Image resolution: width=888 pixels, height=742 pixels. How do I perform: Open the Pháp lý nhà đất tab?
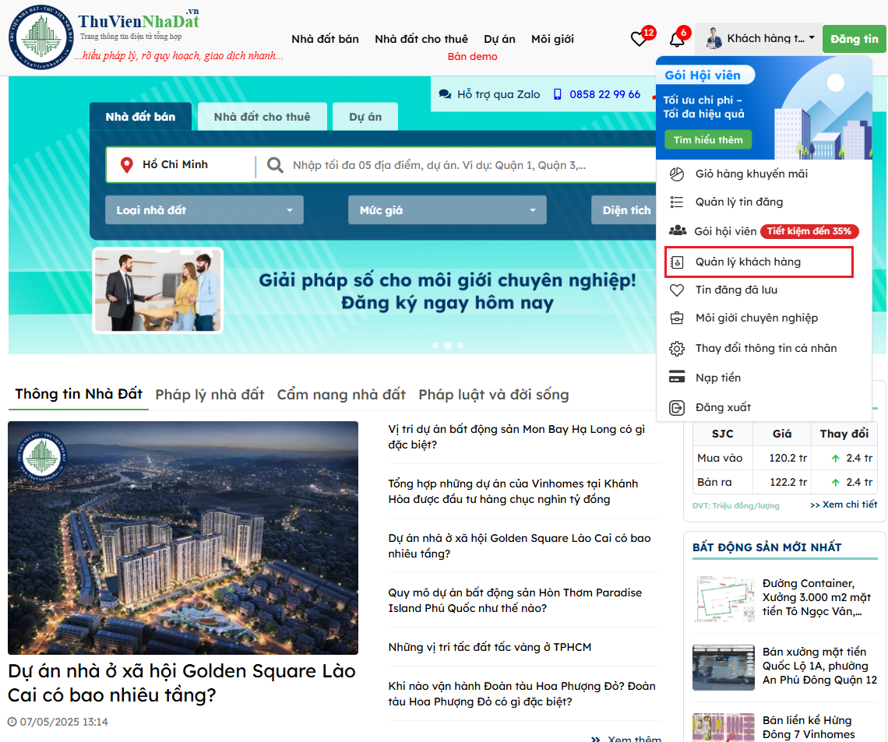point(209,395)
